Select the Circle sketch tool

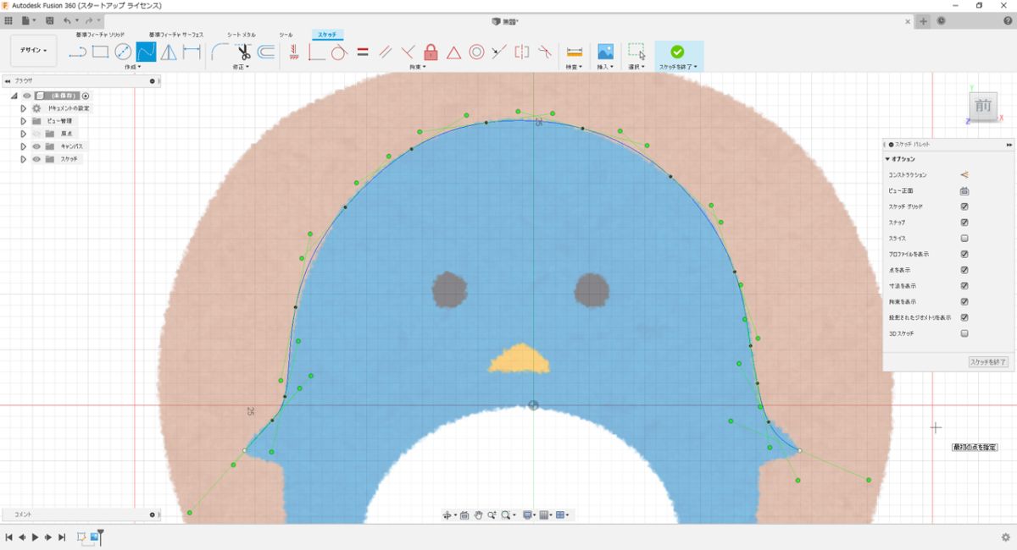click(x=123, y=52)
